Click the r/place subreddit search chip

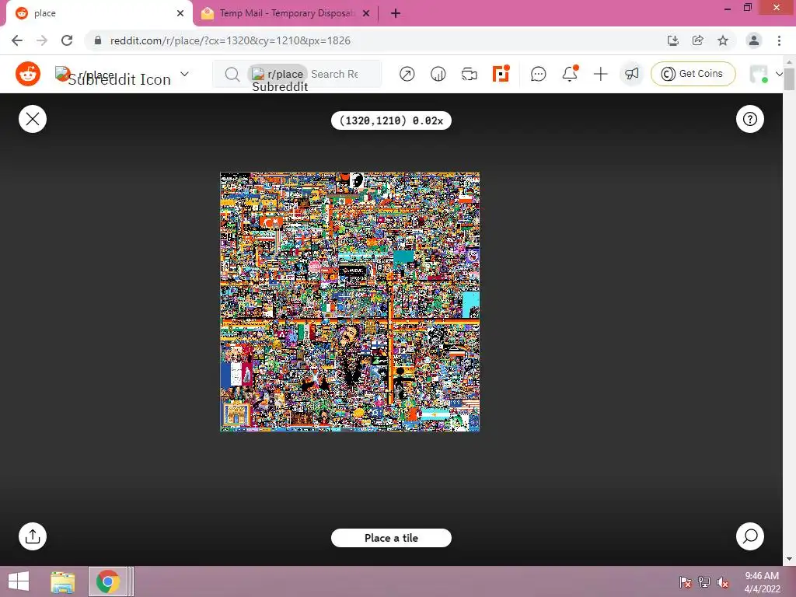(278, 74)
